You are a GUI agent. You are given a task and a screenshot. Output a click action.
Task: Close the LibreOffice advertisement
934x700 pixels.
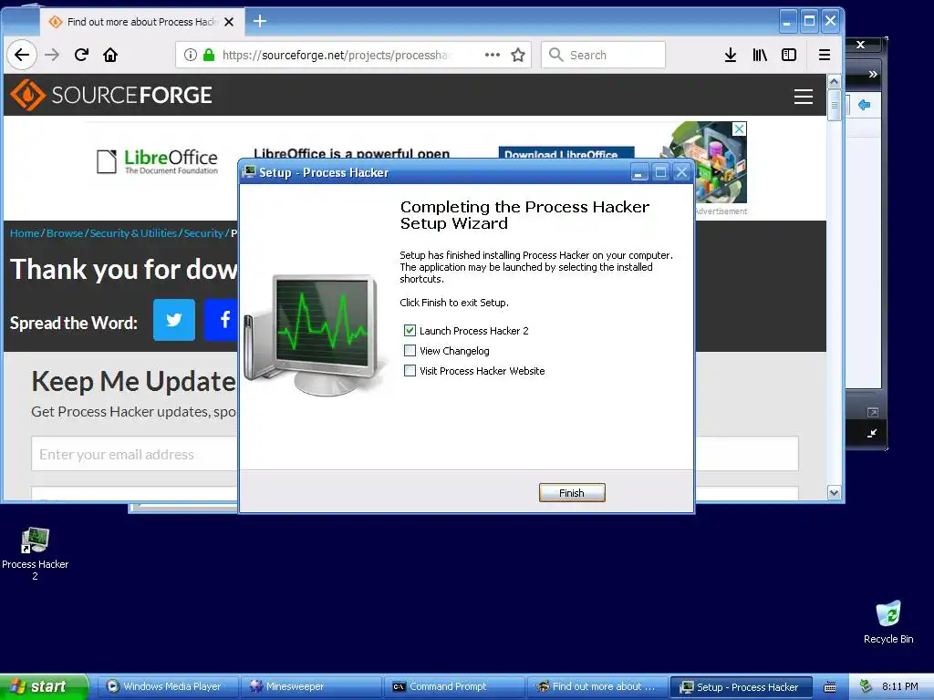(739, 129)
